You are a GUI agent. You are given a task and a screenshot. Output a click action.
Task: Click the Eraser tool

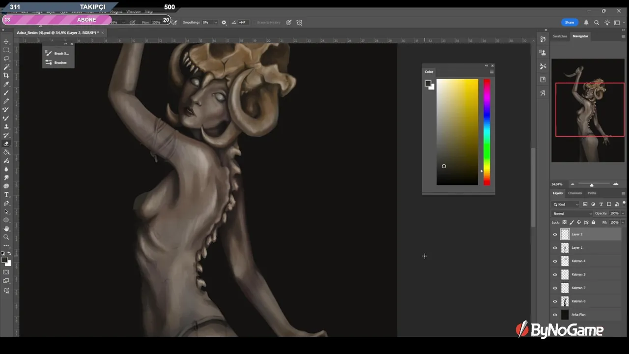(6, 144)
